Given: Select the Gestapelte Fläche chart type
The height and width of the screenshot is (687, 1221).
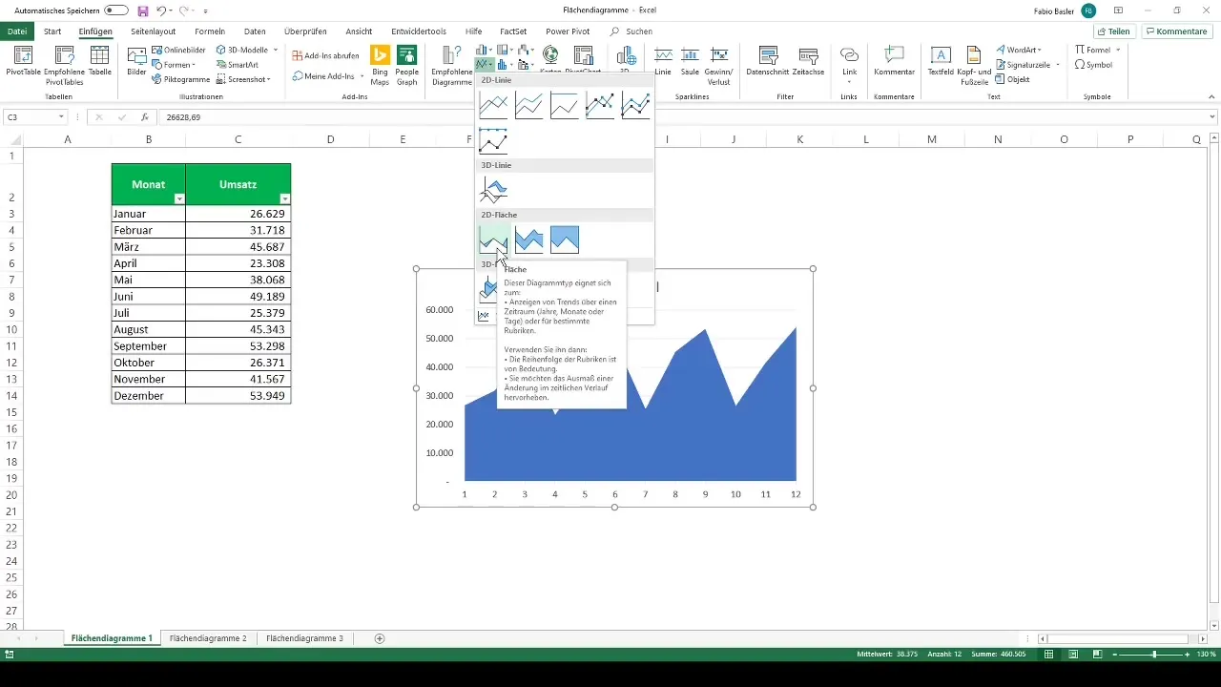Looking at the screenshot, I should [528, 239].
